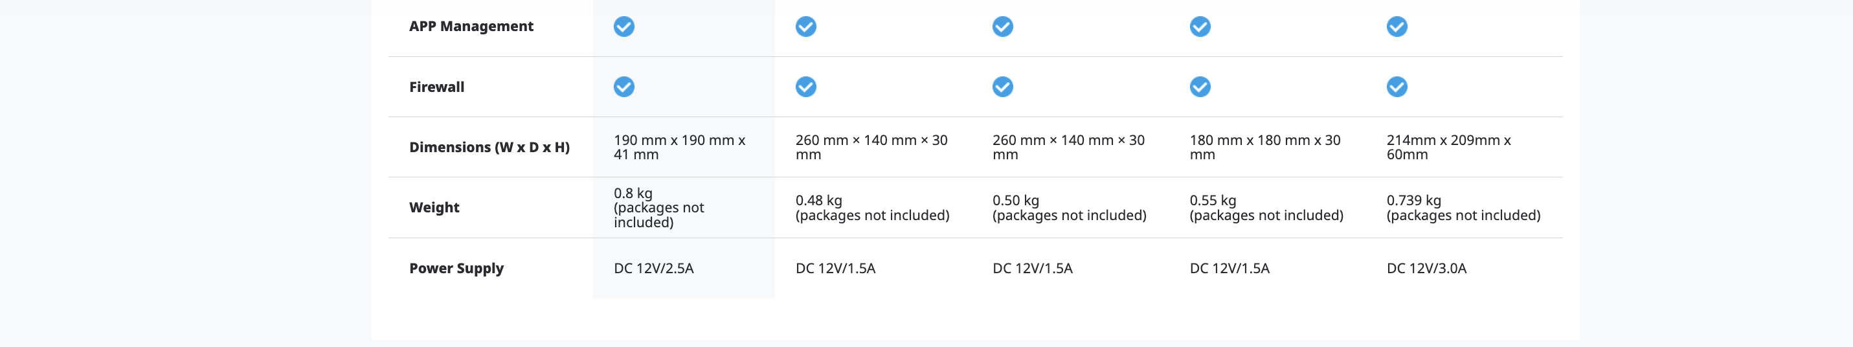1853x347 pixels.
Task: Click the 214mm x 209mm x 60mm cell
Action: coord(1448,147)
